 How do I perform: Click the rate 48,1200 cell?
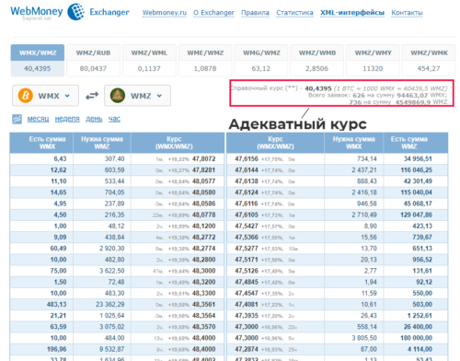(x=203, y=226)
